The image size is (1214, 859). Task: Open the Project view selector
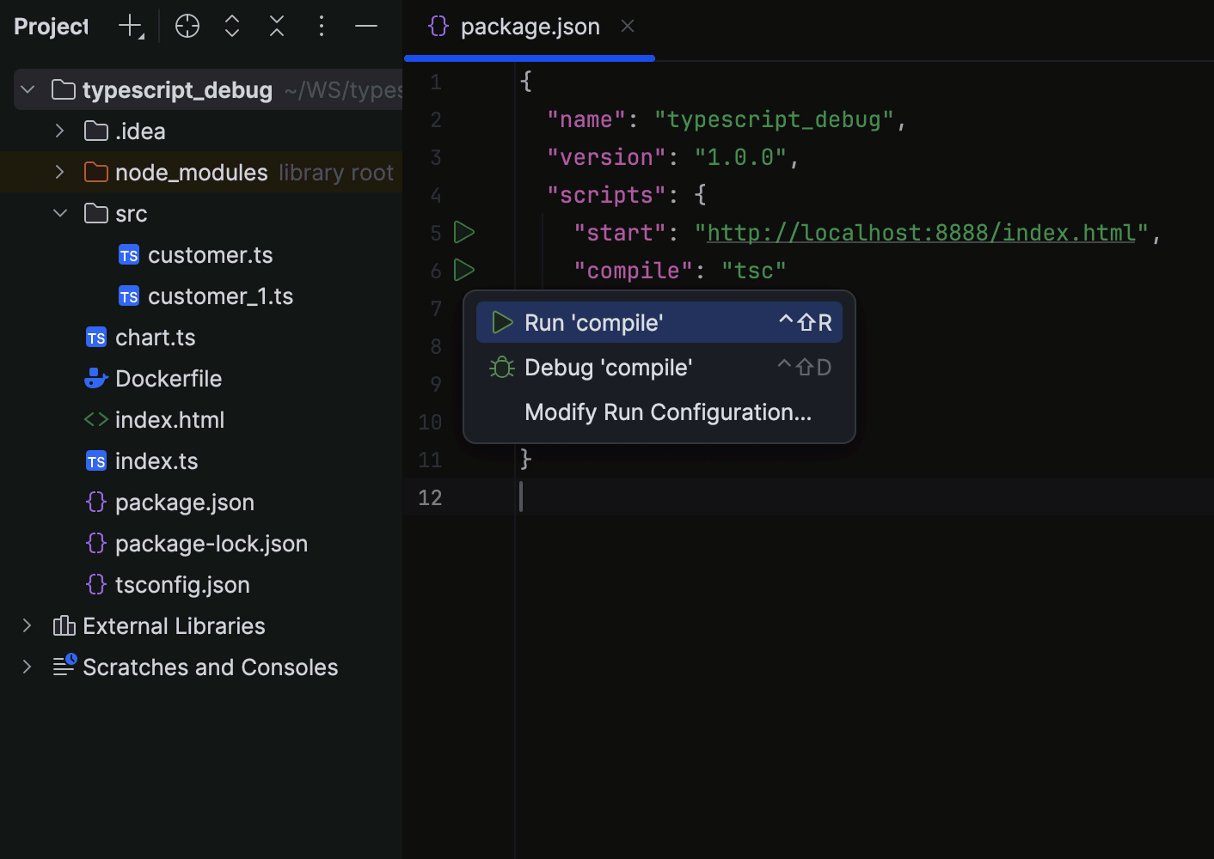[51, 27]
